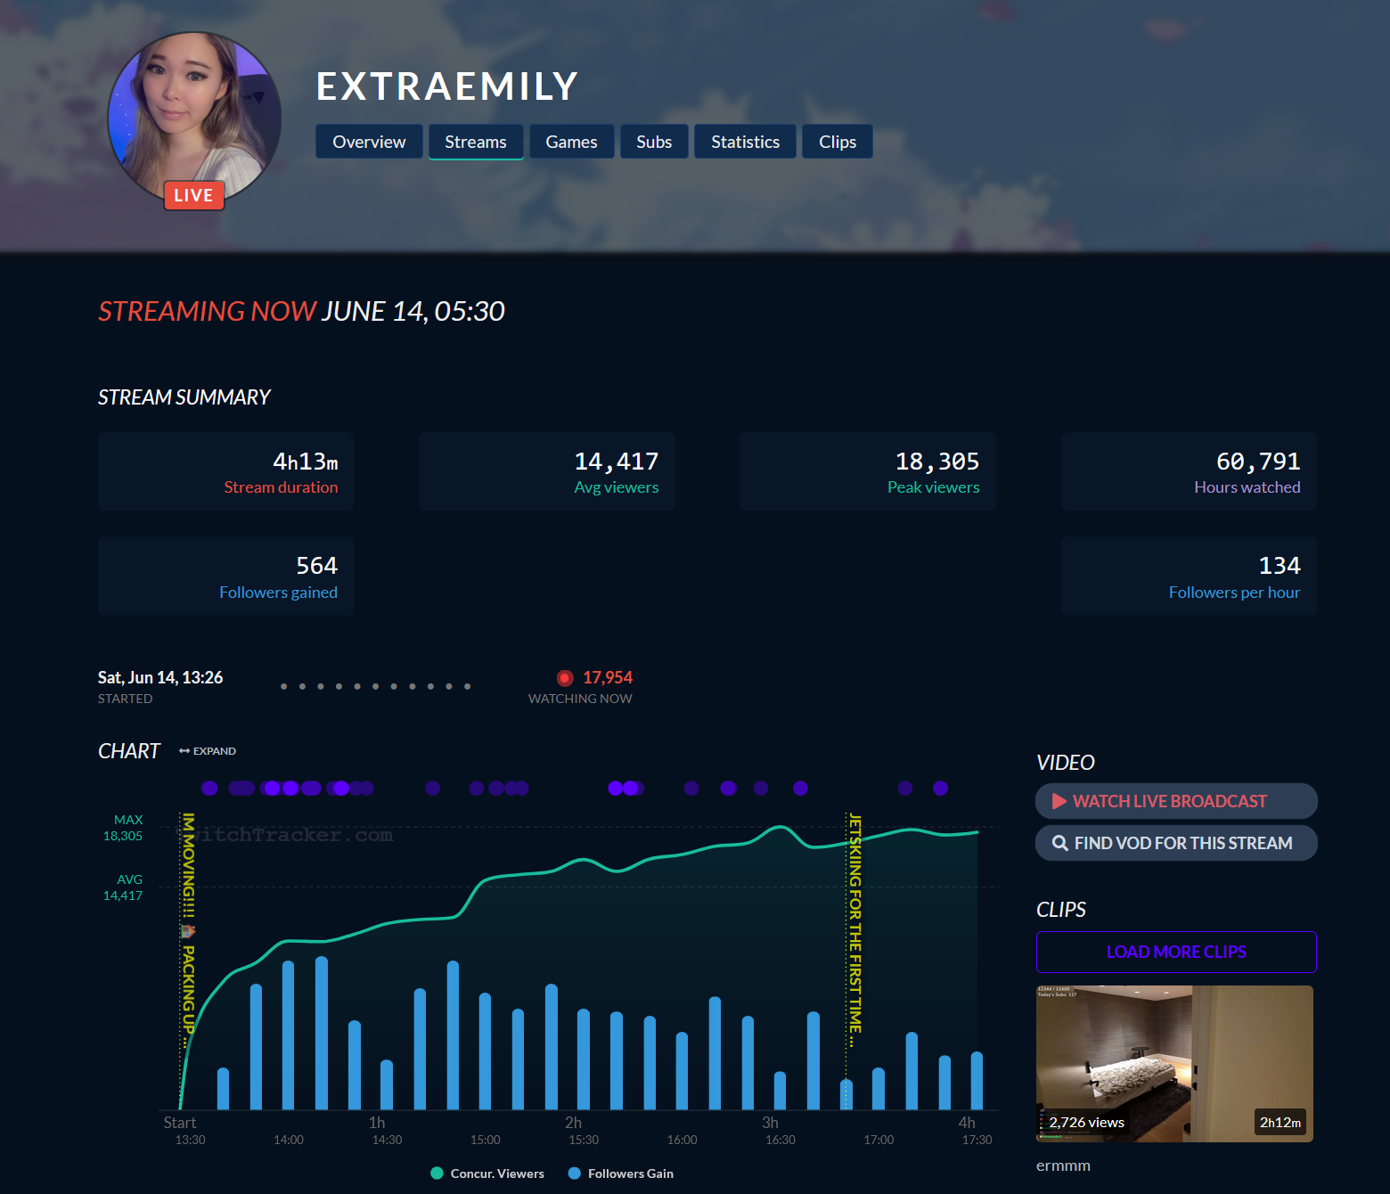Screen dimensions: 1390x1194
Task: Click the EXTRAEMILY channel name heading
Action: click(x=447, y=86)
